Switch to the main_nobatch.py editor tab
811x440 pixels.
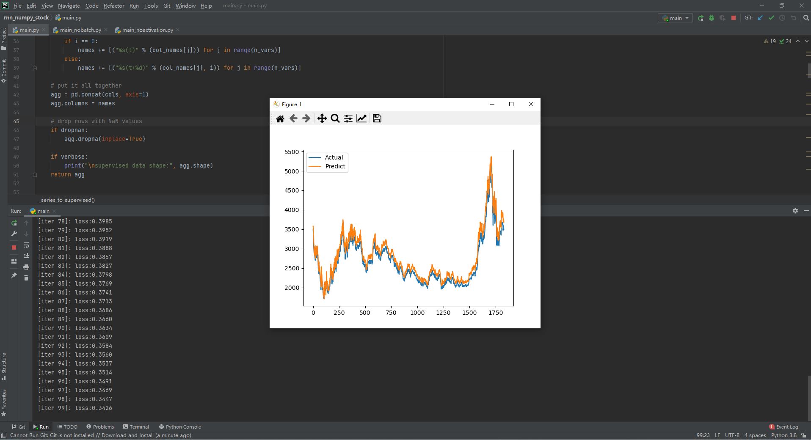80,30
